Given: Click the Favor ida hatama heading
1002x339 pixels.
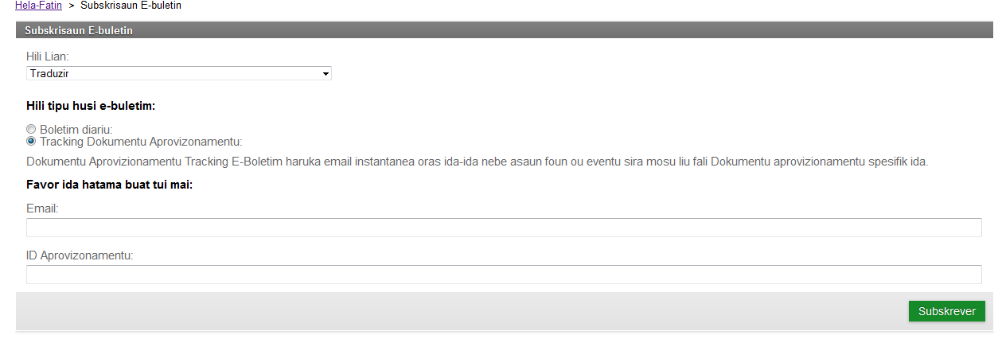Looking at the screenshot, I should (x=110, y=185).
